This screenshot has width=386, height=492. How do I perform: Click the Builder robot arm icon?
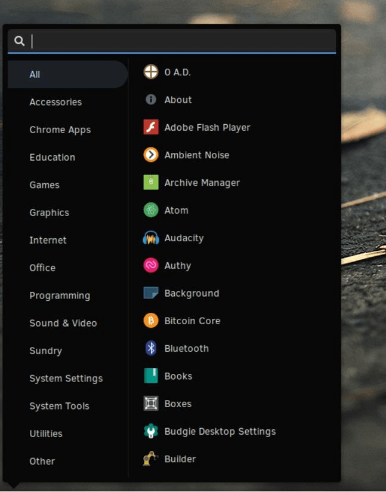click(x=151, y=459)
